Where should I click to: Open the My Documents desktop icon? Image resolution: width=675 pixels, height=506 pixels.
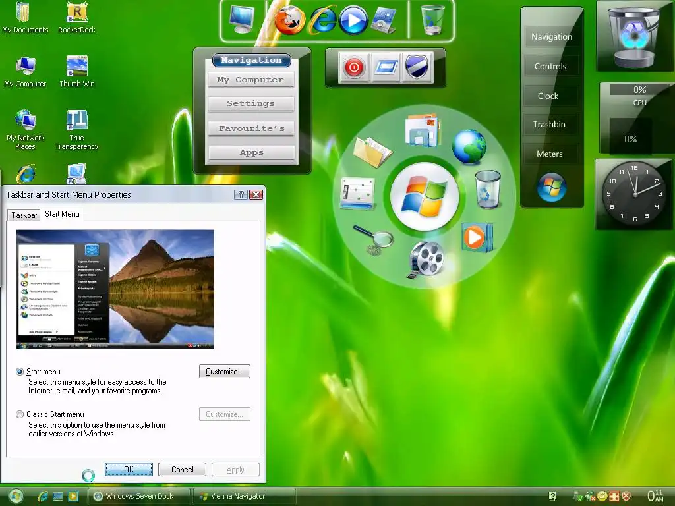pos(24,17)
